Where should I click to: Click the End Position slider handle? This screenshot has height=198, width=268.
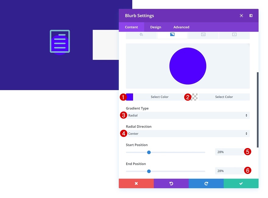coord(149,171)
